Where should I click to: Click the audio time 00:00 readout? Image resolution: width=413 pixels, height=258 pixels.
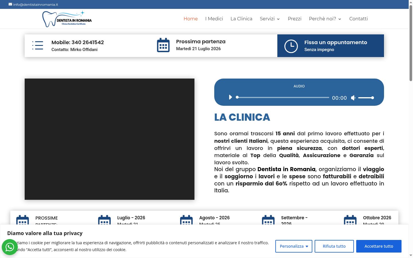pyautogui.click(x=340, y=98)
